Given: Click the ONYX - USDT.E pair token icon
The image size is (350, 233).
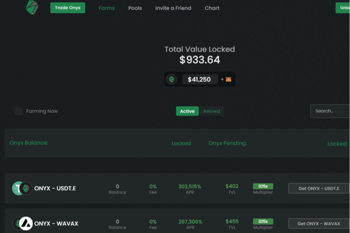Looking at the screenshot, I should 22,188.
